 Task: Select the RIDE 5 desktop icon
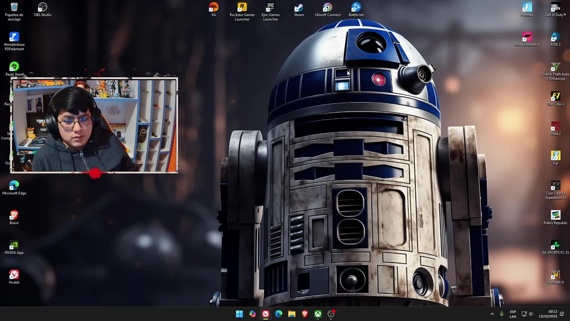click(x=556, y=40)
